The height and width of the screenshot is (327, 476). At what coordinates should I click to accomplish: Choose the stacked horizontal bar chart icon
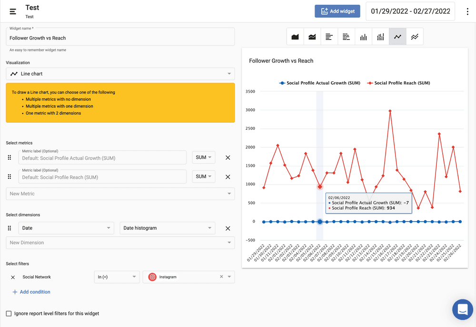[x=347, y=37]
